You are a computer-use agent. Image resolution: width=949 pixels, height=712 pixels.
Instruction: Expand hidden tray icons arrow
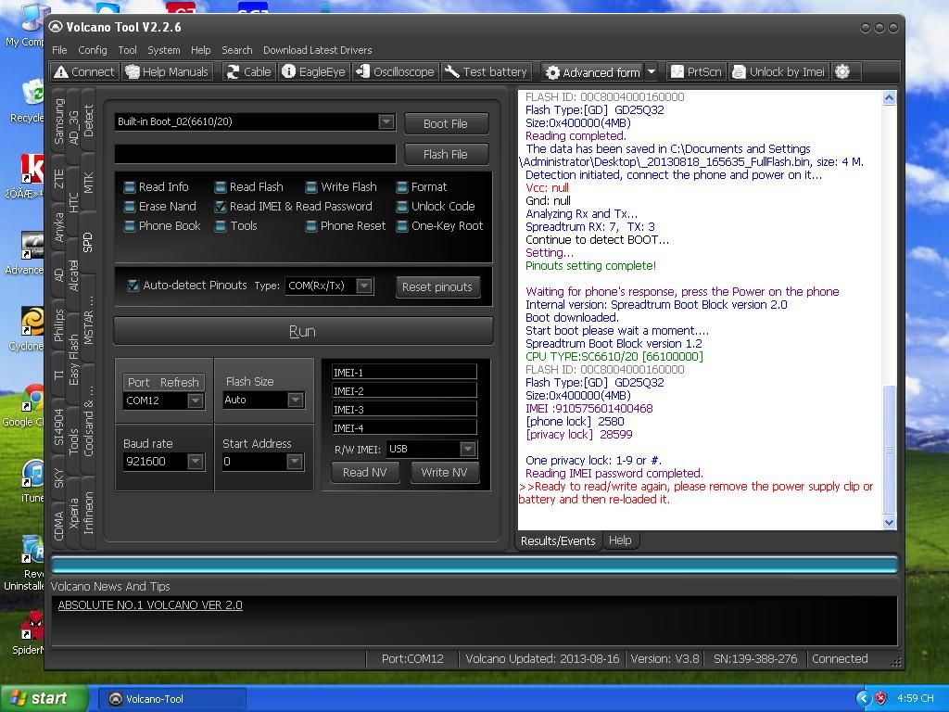863,698
